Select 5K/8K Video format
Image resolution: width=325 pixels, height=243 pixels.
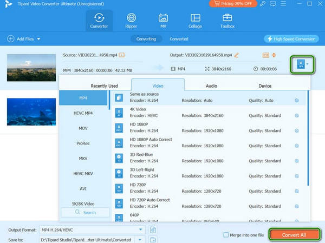coord(83,203)
